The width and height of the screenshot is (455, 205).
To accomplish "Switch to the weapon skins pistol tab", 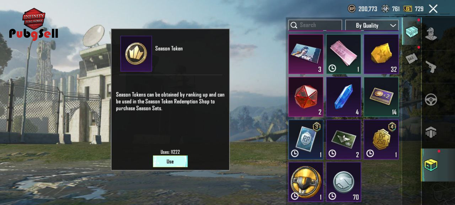I will 431,66.
